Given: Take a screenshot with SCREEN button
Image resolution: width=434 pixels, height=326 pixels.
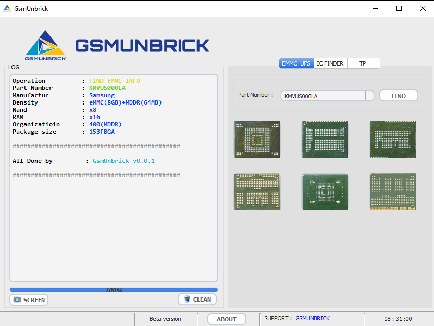Looking at the screenshot, I should pos(29,300).
